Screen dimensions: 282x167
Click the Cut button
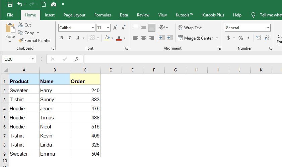click(x=25, y=25)
